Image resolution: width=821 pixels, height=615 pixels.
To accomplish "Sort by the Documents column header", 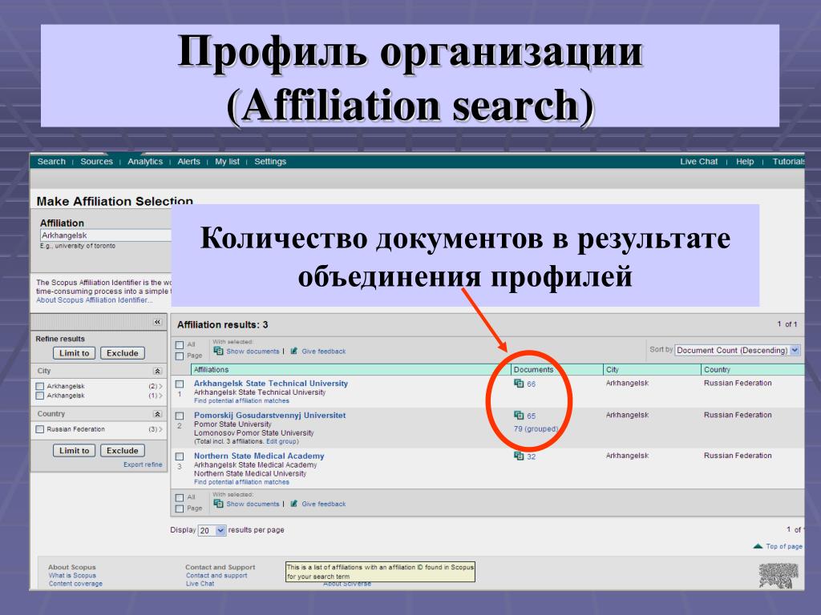I will 533,370.
